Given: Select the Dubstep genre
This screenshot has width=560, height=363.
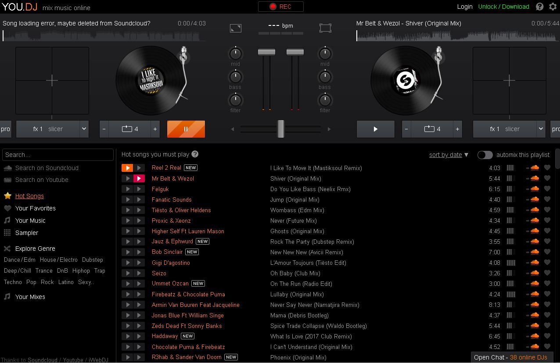Looking at the screenshot, I should click(x=92, y=260).
